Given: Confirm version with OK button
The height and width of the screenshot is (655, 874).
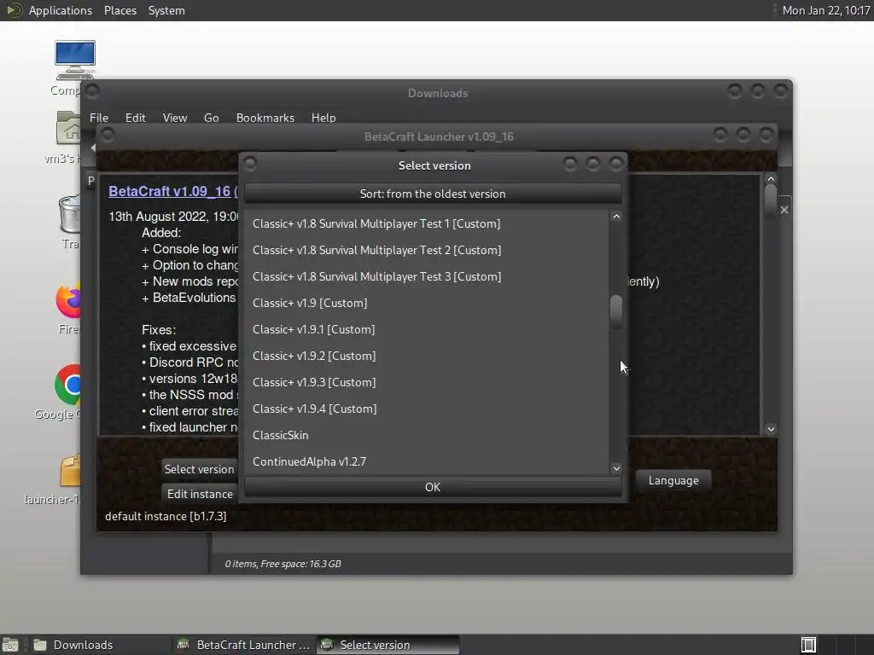Looking at the screenshot, I should pyautogui.click(x=433, y=487).
